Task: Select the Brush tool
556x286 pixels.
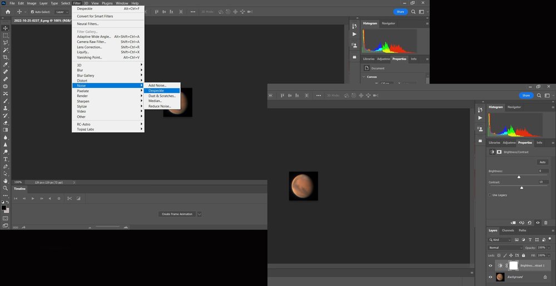Action: click(x=6, y=101)
